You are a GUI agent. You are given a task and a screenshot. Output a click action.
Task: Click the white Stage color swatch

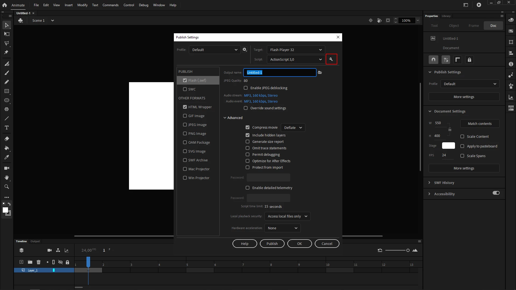click(448, 146)
